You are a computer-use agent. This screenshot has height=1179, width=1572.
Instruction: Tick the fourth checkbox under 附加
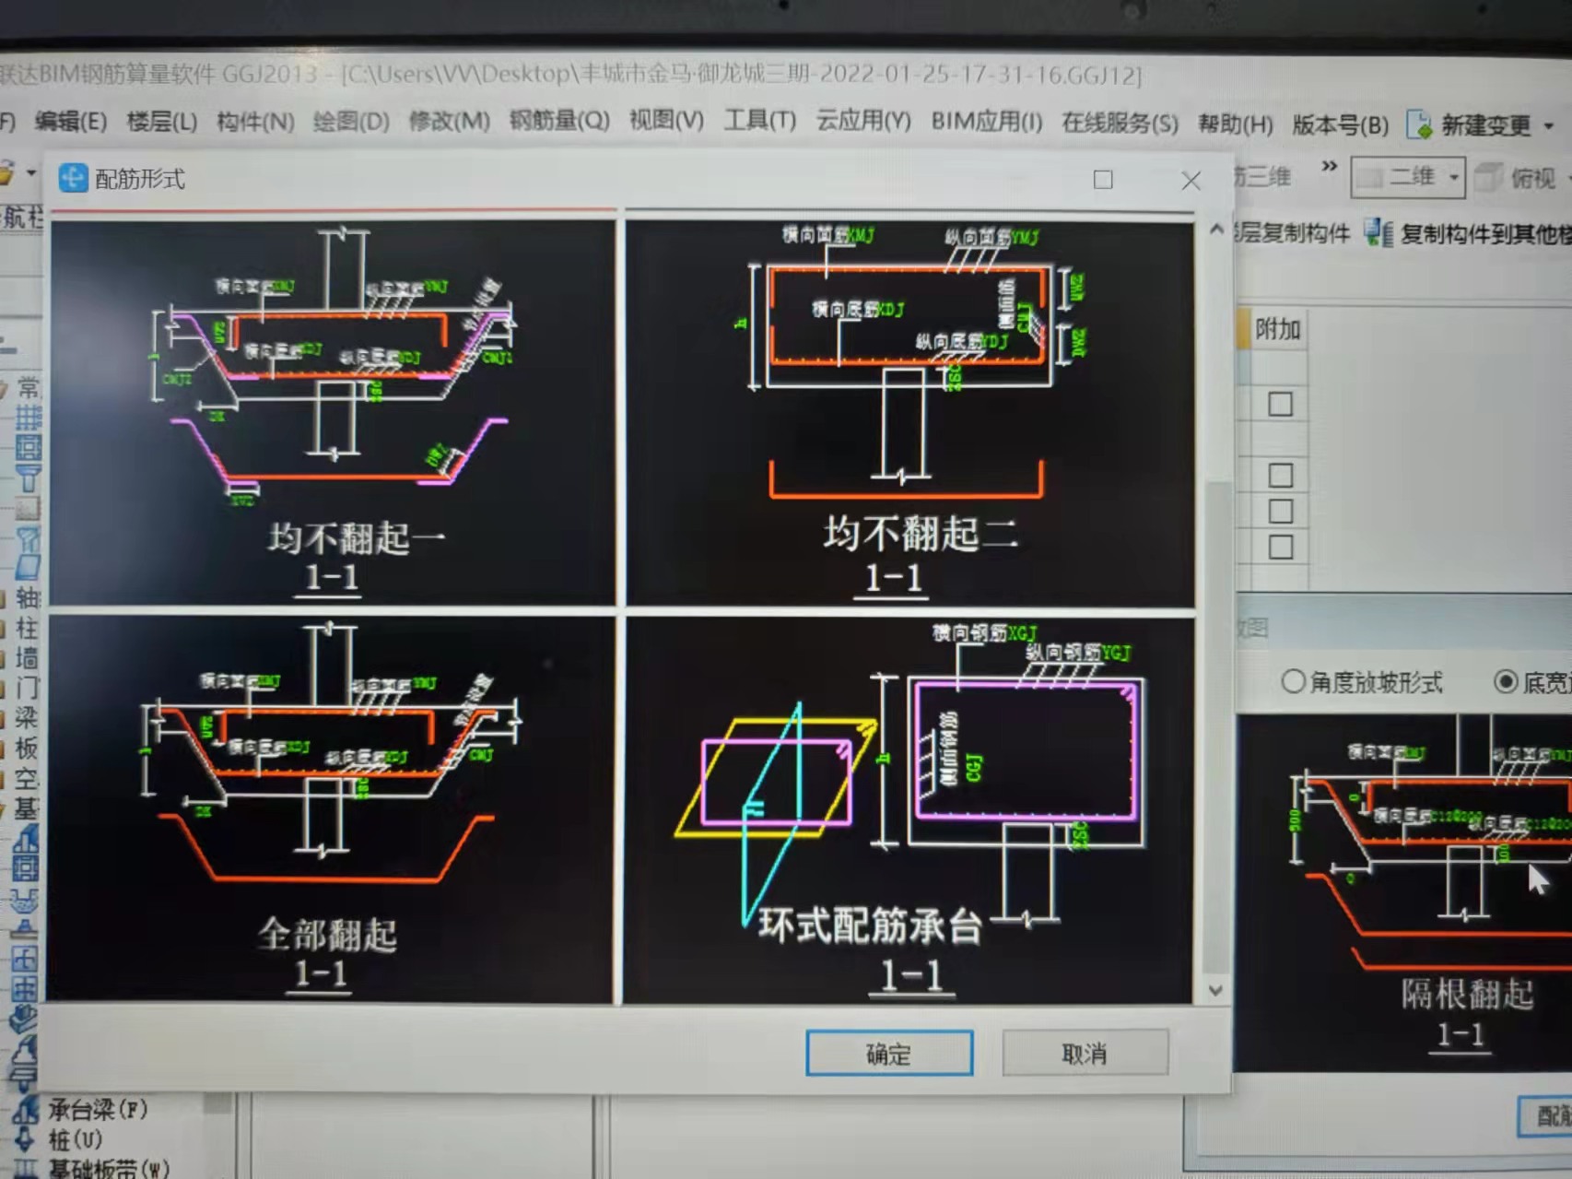1280,547
